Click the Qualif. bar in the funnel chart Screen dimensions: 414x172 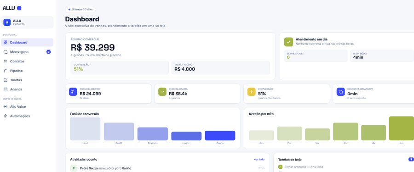tap(119, 132)
